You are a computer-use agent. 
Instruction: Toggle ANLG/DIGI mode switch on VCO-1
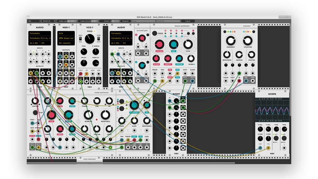80,38
